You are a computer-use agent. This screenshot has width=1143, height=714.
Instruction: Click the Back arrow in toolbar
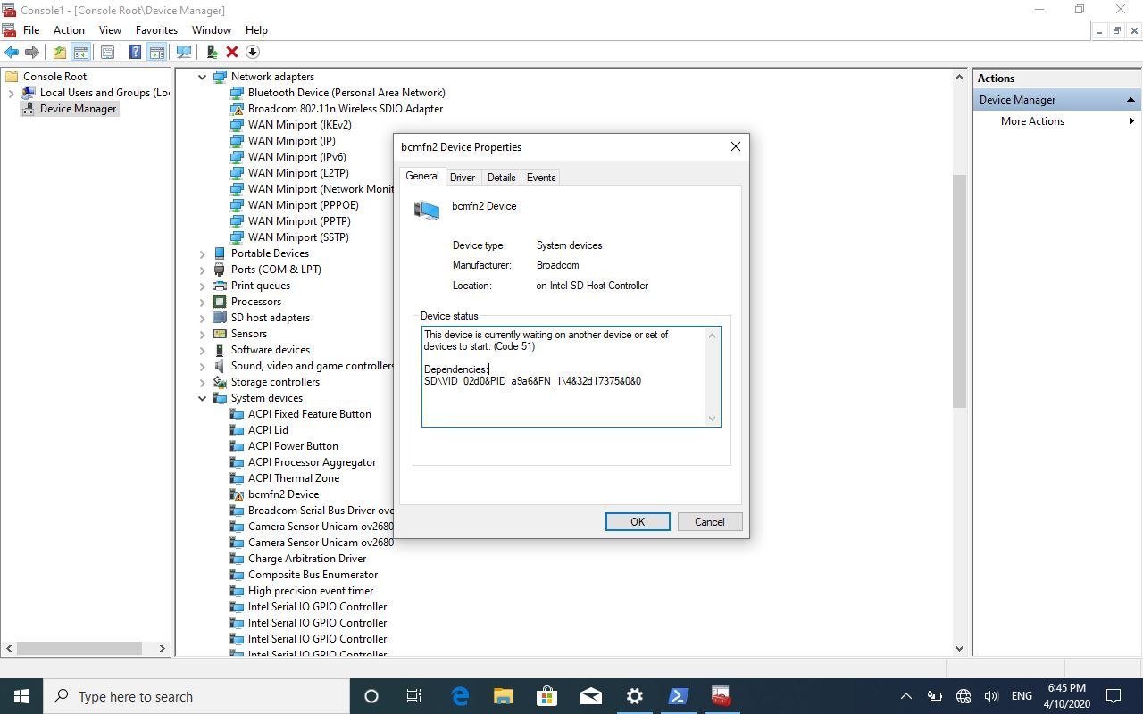(x=12, y=52)
